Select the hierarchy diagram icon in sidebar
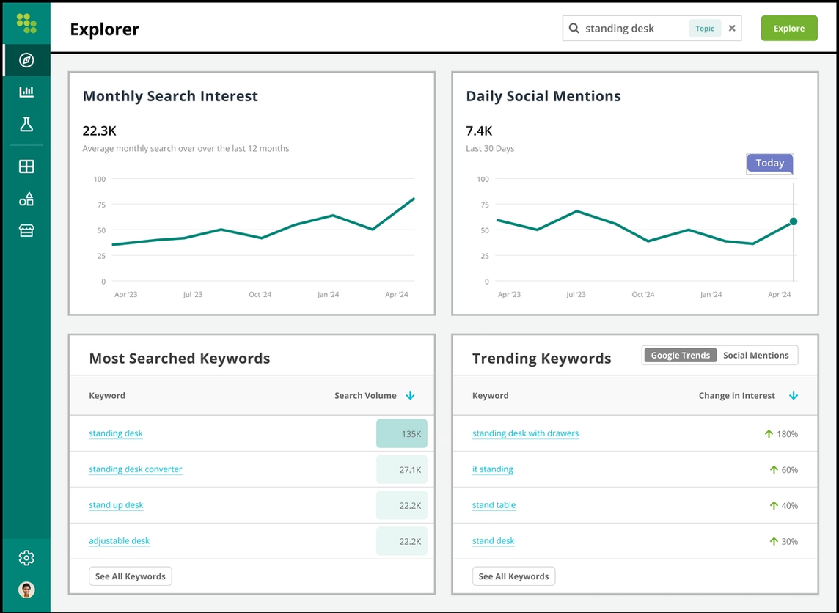 coord(26,198)
